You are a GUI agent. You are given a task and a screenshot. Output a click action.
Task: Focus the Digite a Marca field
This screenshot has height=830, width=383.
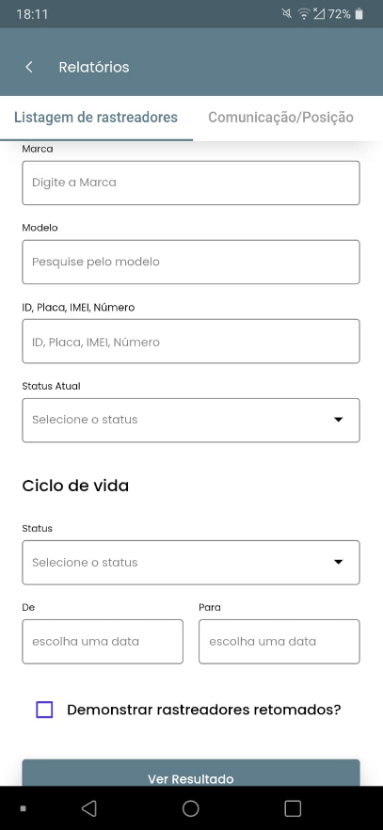pos(191,183)
